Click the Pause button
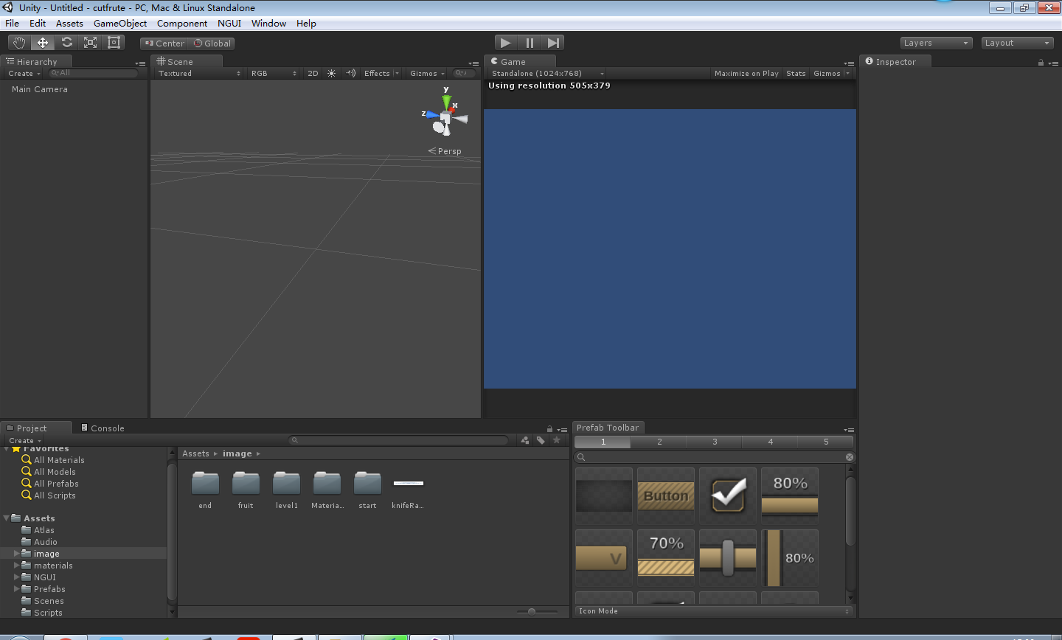1062x640 pixels. coord(530,43)
